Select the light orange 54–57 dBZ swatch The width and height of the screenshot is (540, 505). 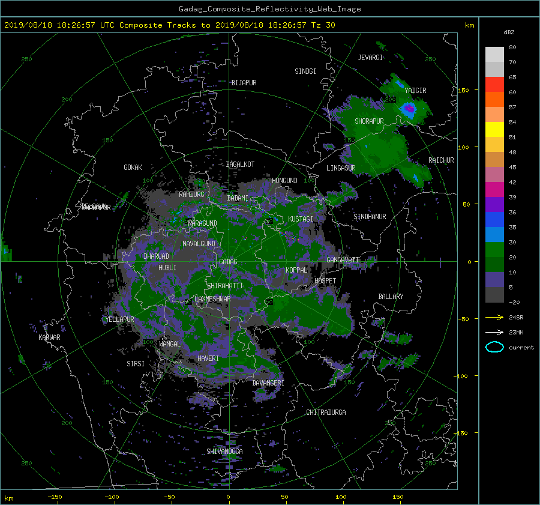494,115
